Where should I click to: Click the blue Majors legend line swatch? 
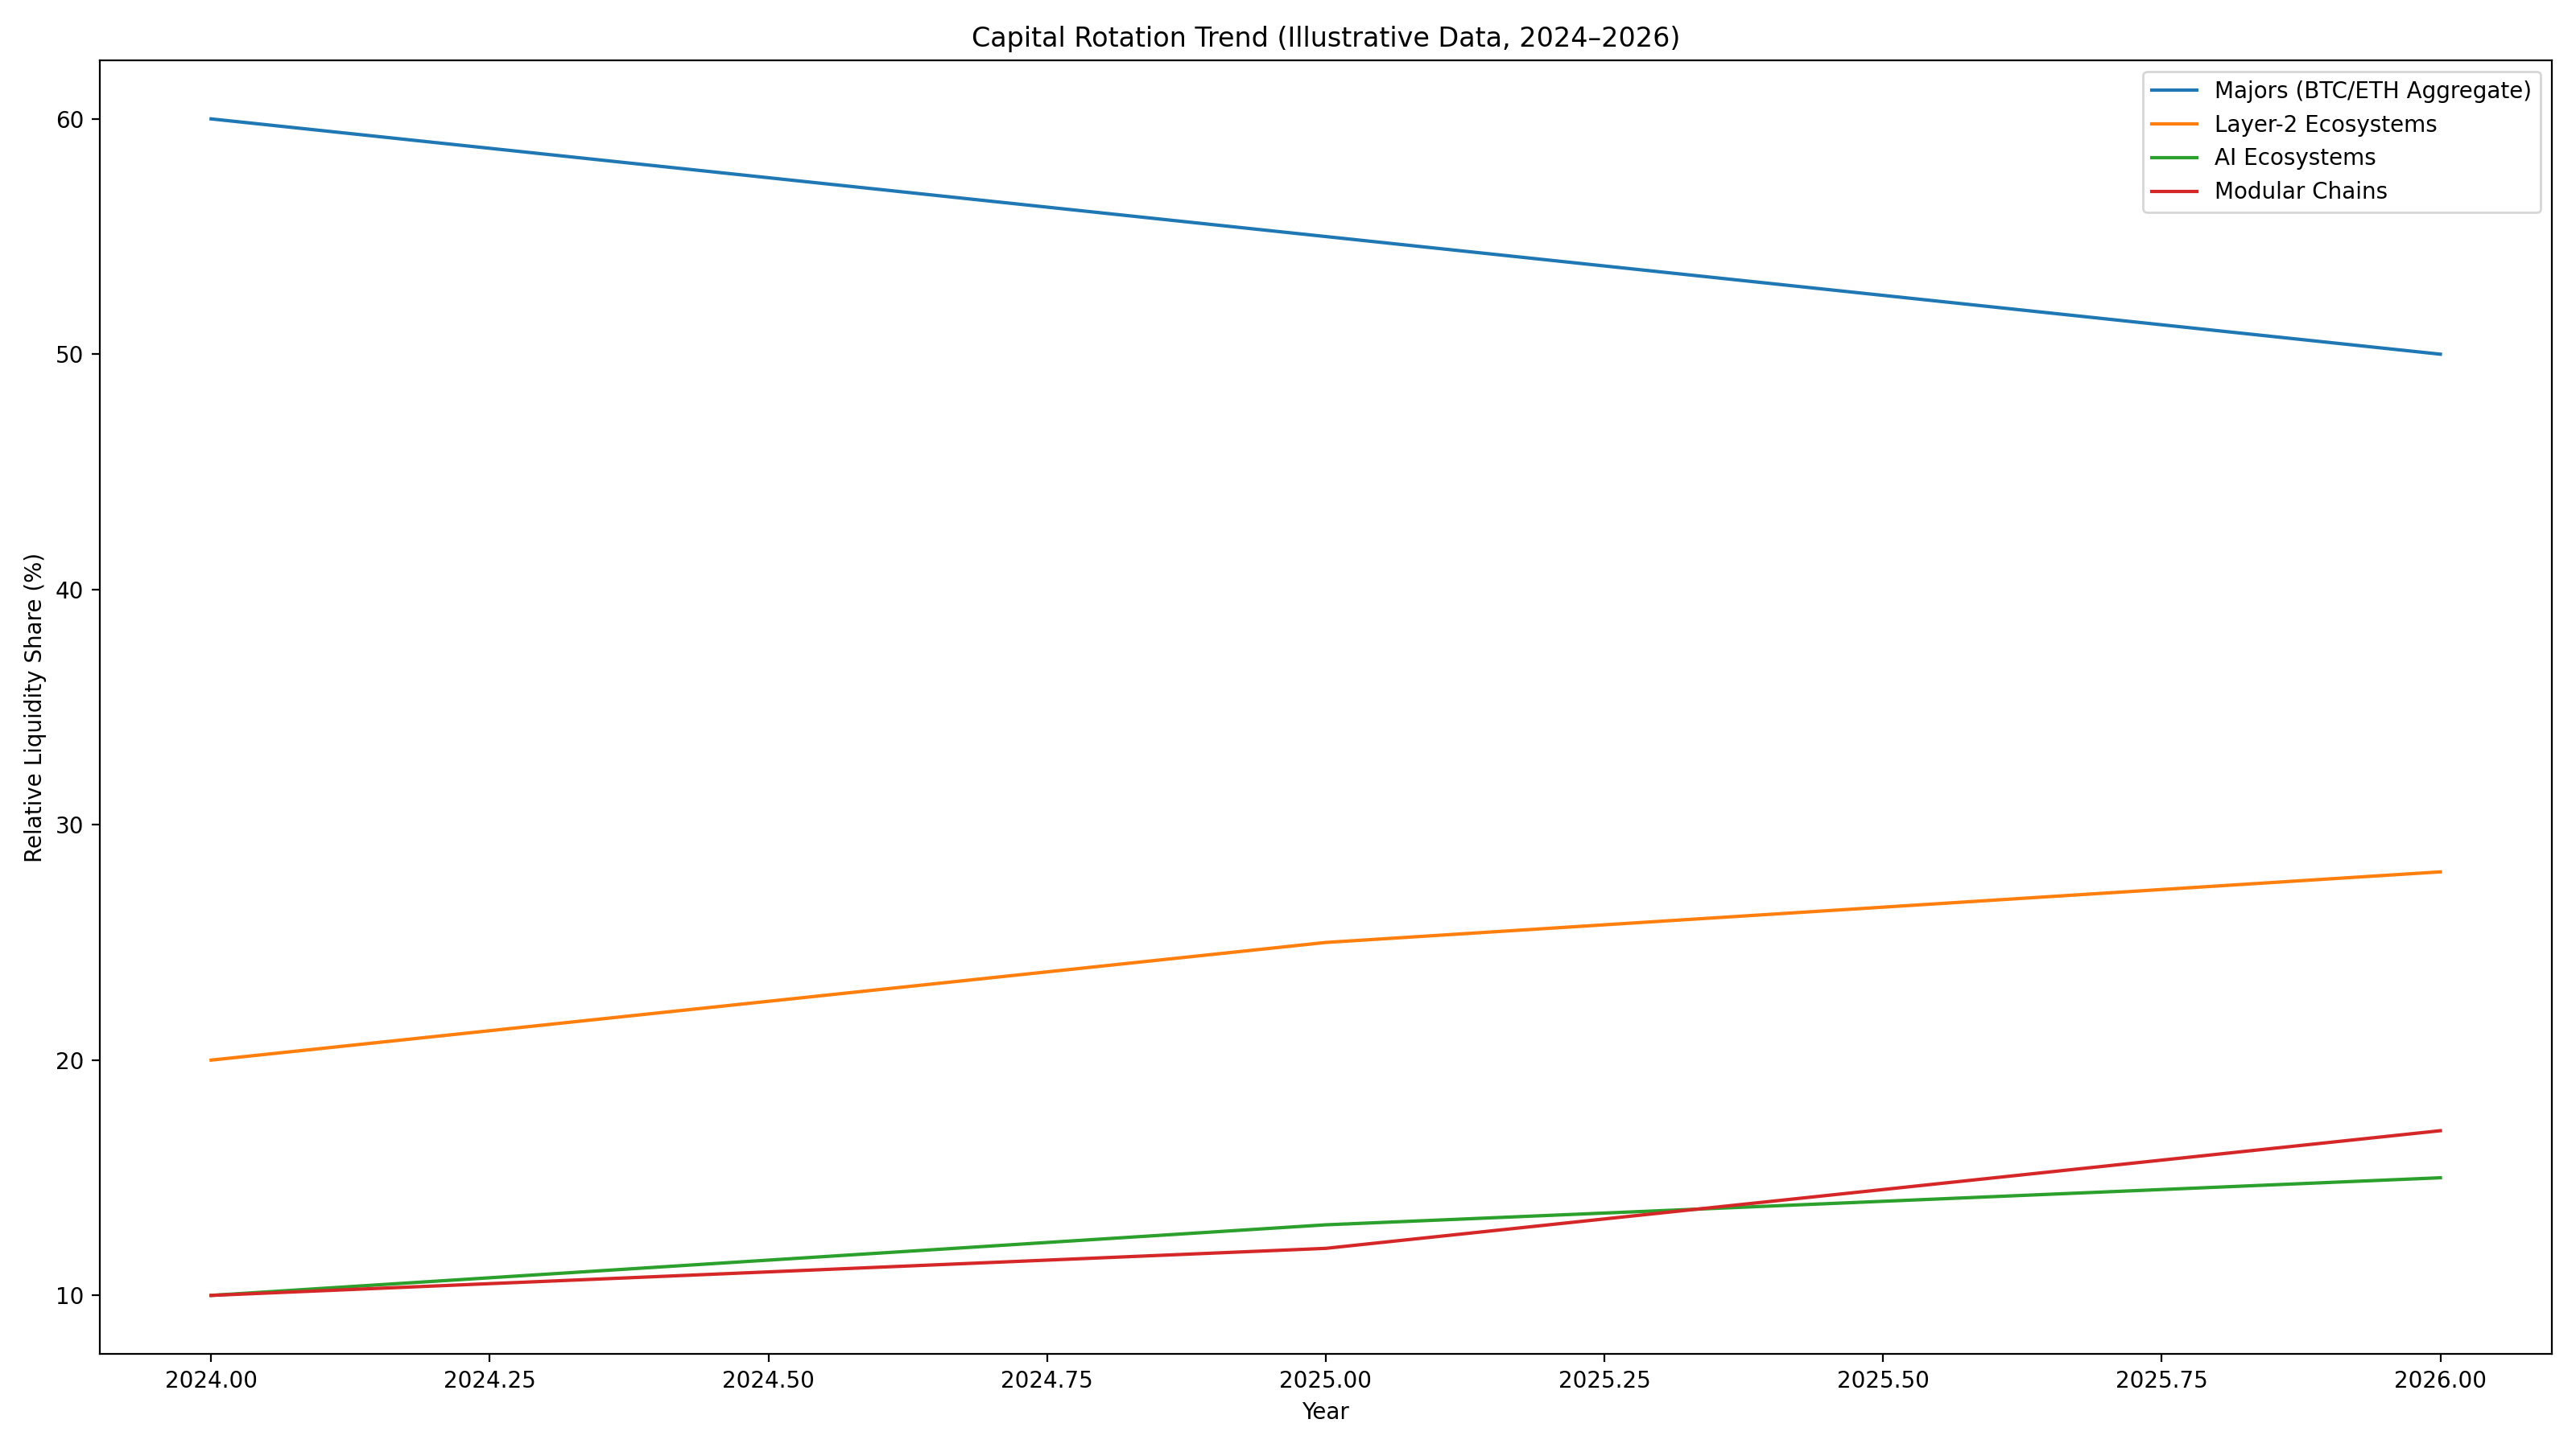(x=2174, y=90)
